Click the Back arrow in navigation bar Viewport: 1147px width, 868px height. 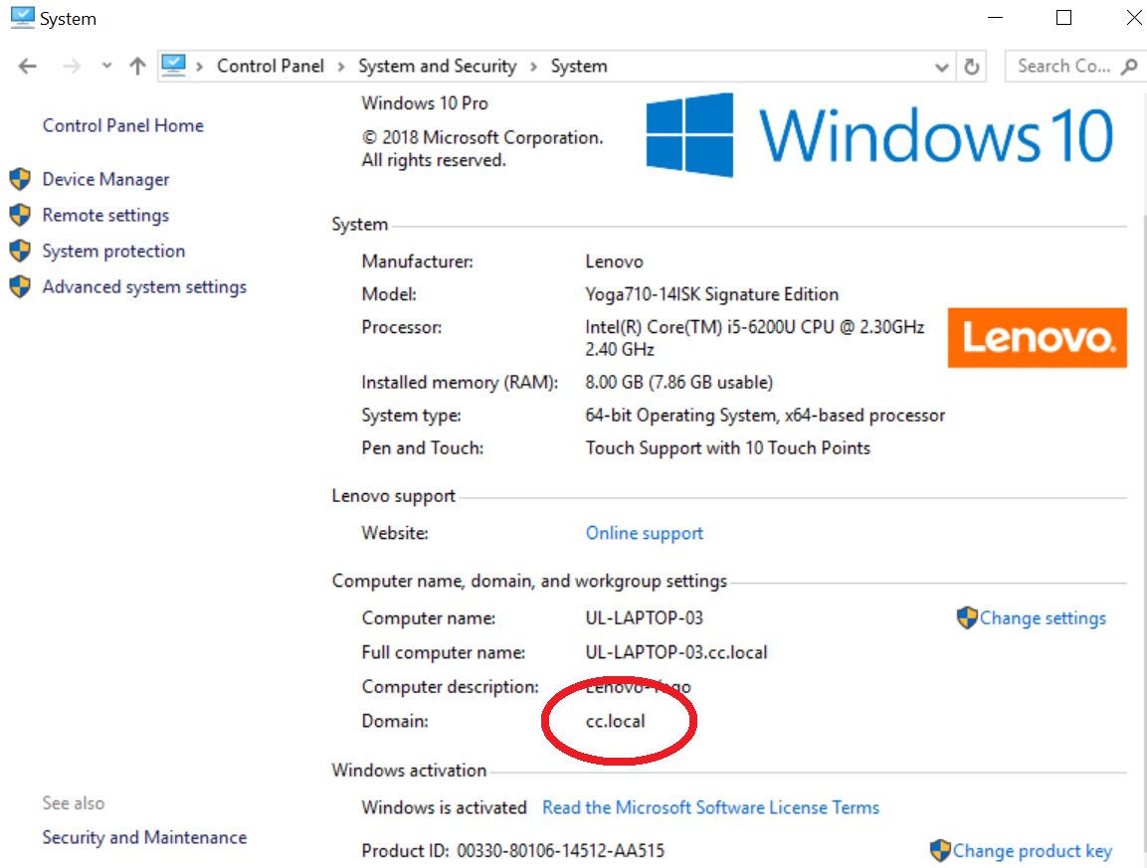pyautogui.click(x=27, y=67)
